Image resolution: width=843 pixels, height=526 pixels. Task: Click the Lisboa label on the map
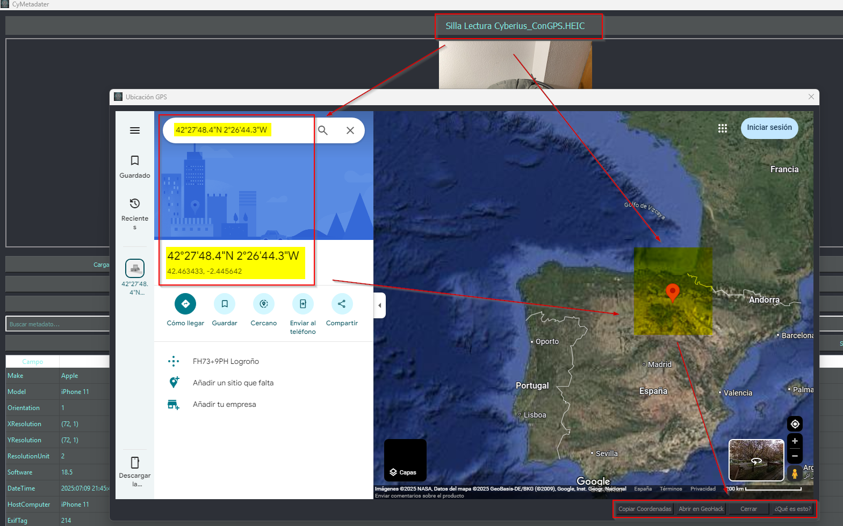(535, 415)
